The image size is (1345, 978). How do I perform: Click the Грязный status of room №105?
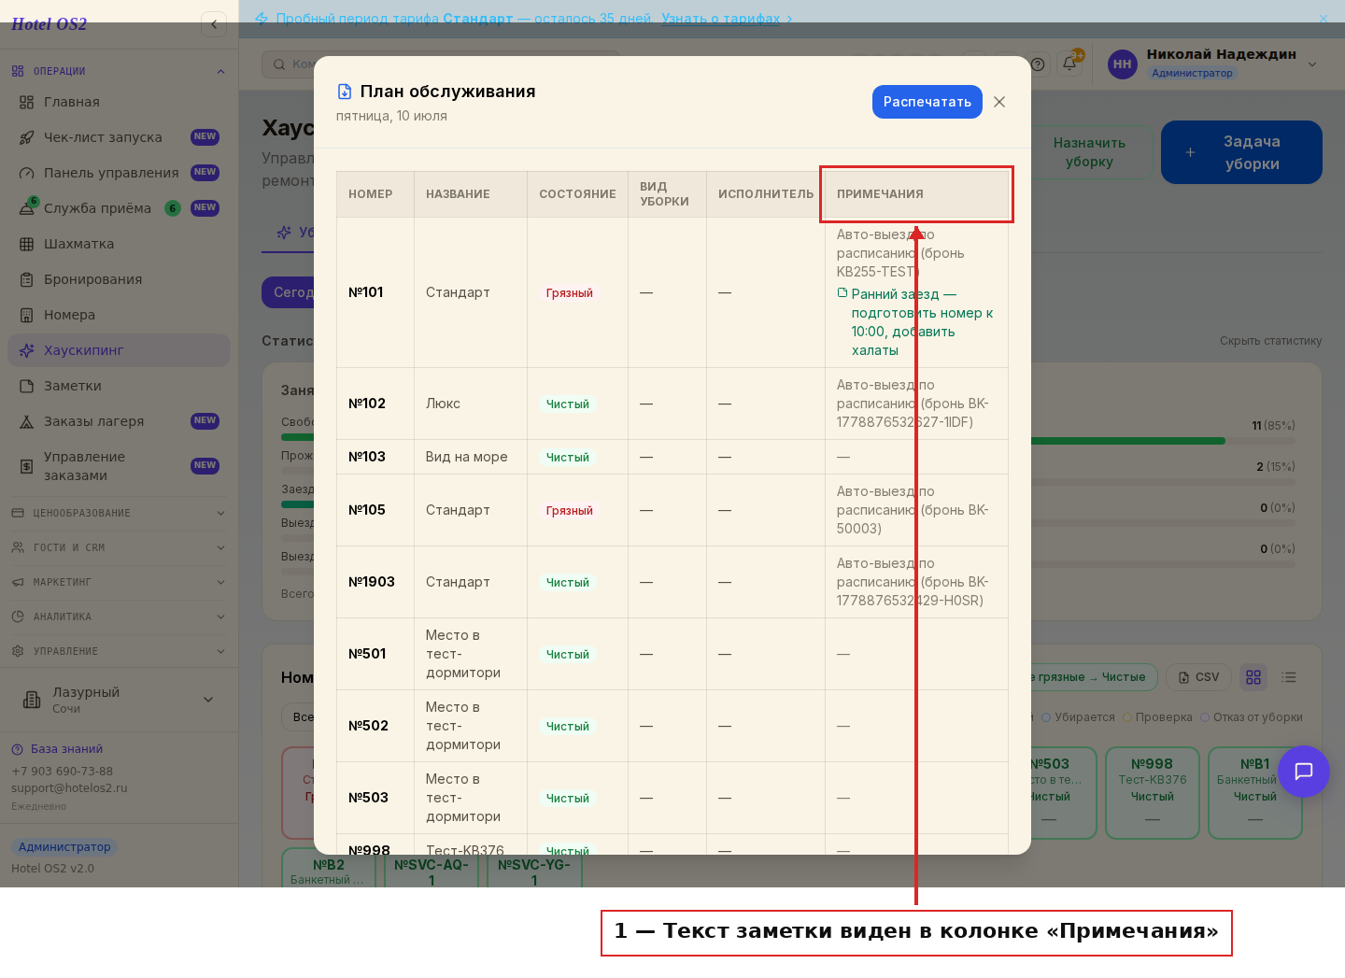(570, 511)
